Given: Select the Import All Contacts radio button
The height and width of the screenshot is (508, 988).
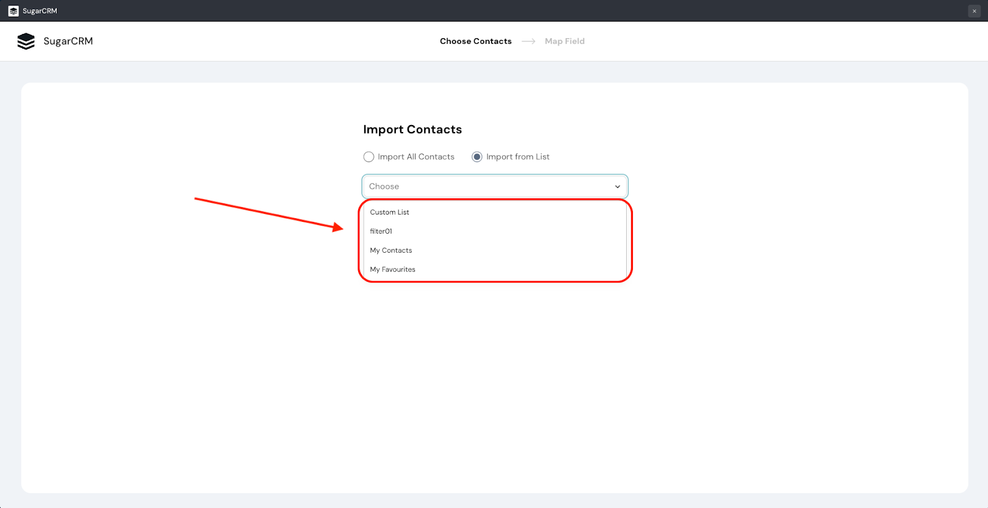Looking at the screenshot, I should click(369, 157).
